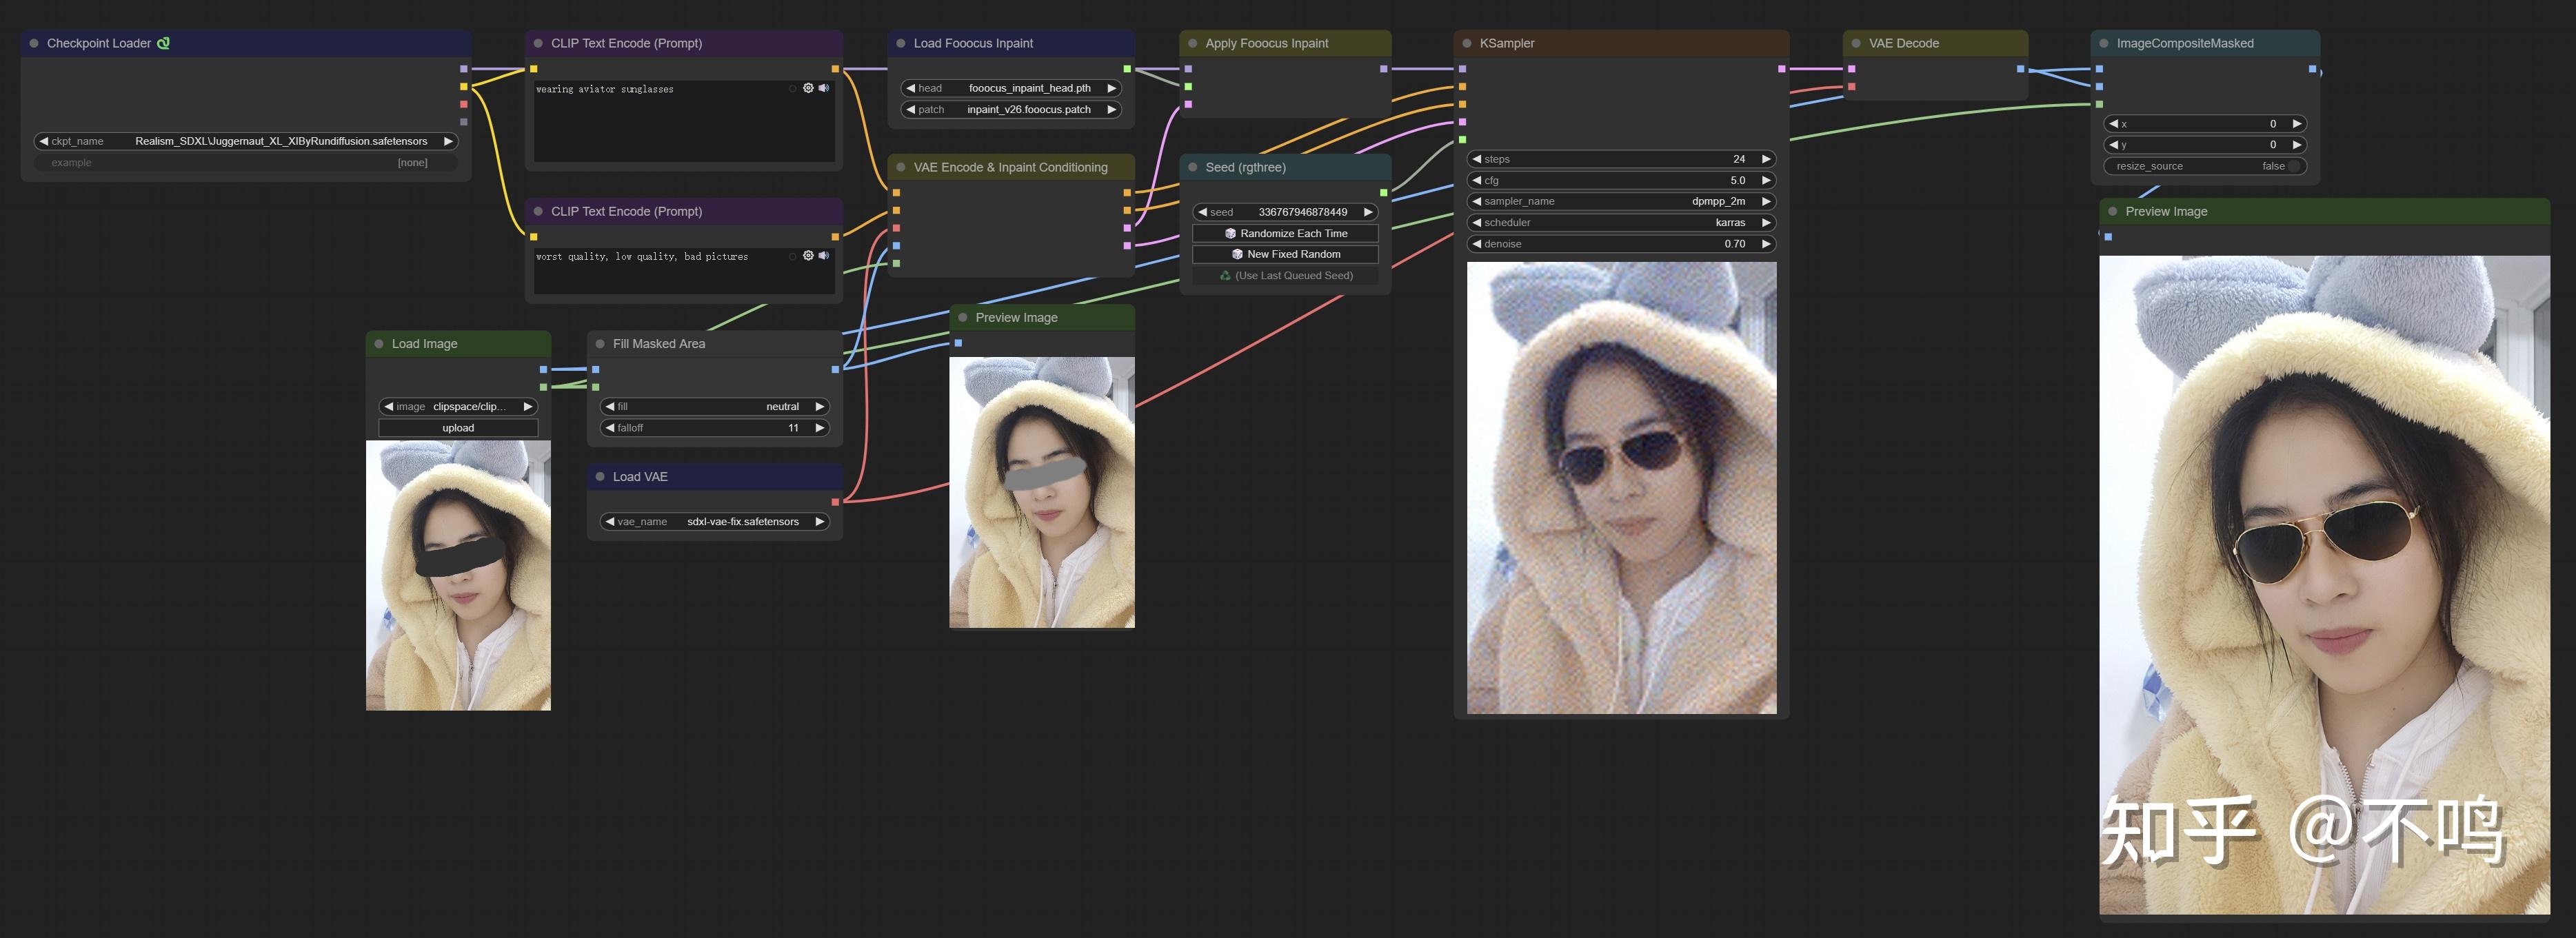
Task: Open the scheduler karras dropdown
Action: (1620, 222)
